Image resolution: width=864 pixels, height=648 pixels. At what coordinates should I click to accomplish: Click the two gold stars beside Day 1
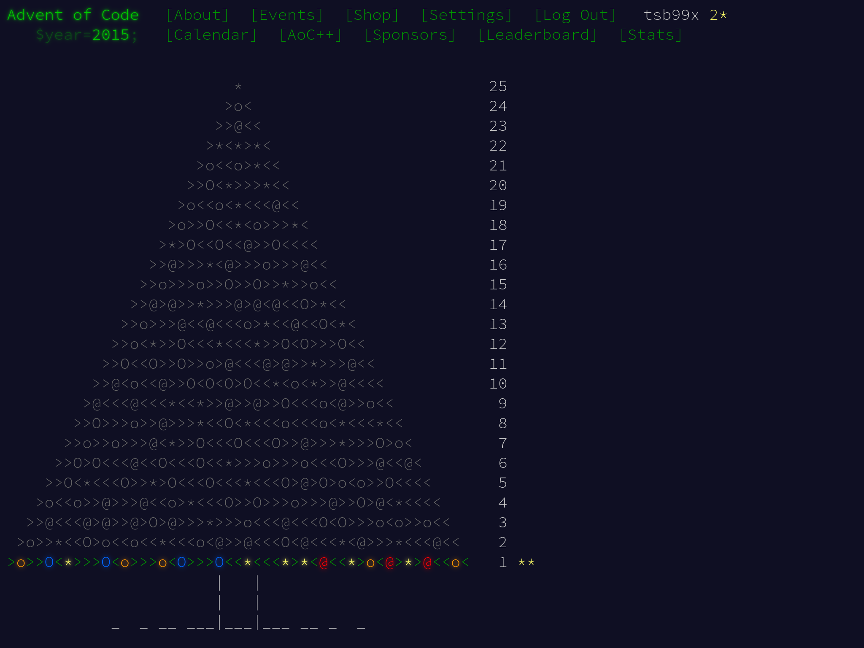(526, 563)
